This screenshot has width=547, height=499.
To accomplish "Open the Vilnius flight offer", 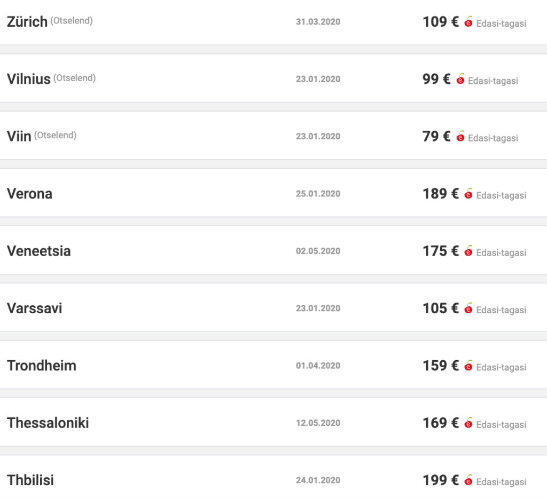I will (29, 80).
